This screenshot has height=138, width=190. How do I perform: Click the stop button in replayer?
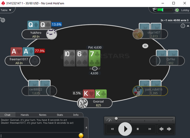click(138, 129)
